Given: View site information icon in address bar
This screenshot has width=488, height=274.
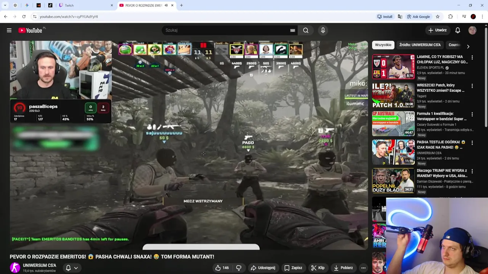Looking at the screenshot, I should 34,17.
